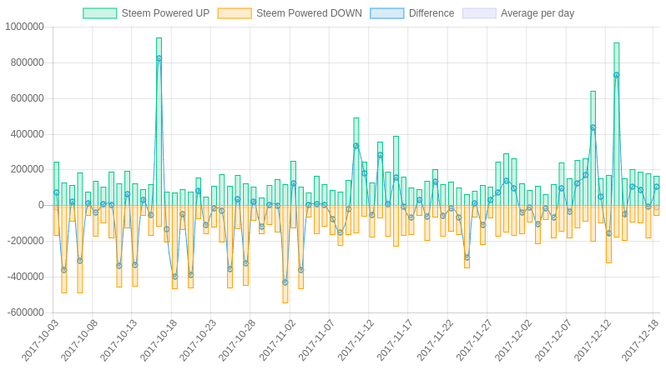The width and height of the screenshot is (666, 375).
Task: Click the x-axis date 2017-10-13
Action: point(119,341)
